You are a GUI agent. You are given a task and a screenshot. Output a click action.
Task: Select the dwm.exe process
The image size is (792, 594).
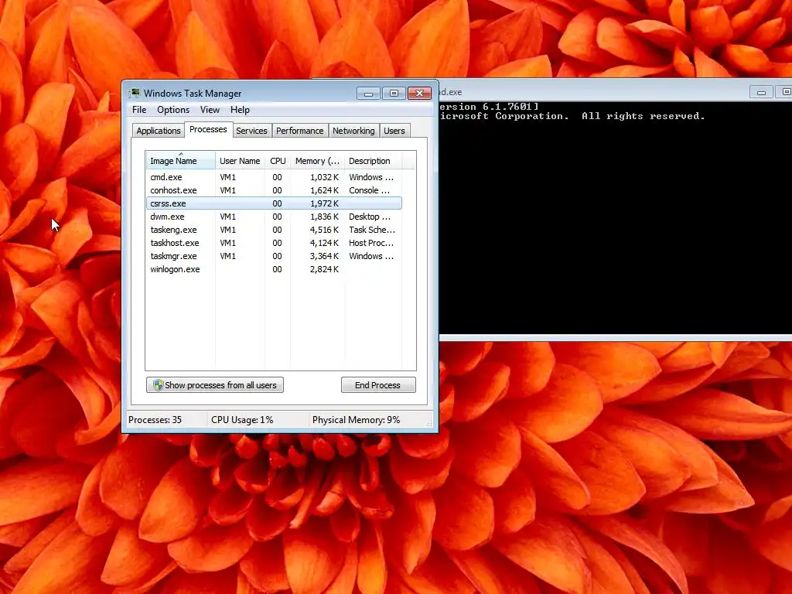pos(274,217)
